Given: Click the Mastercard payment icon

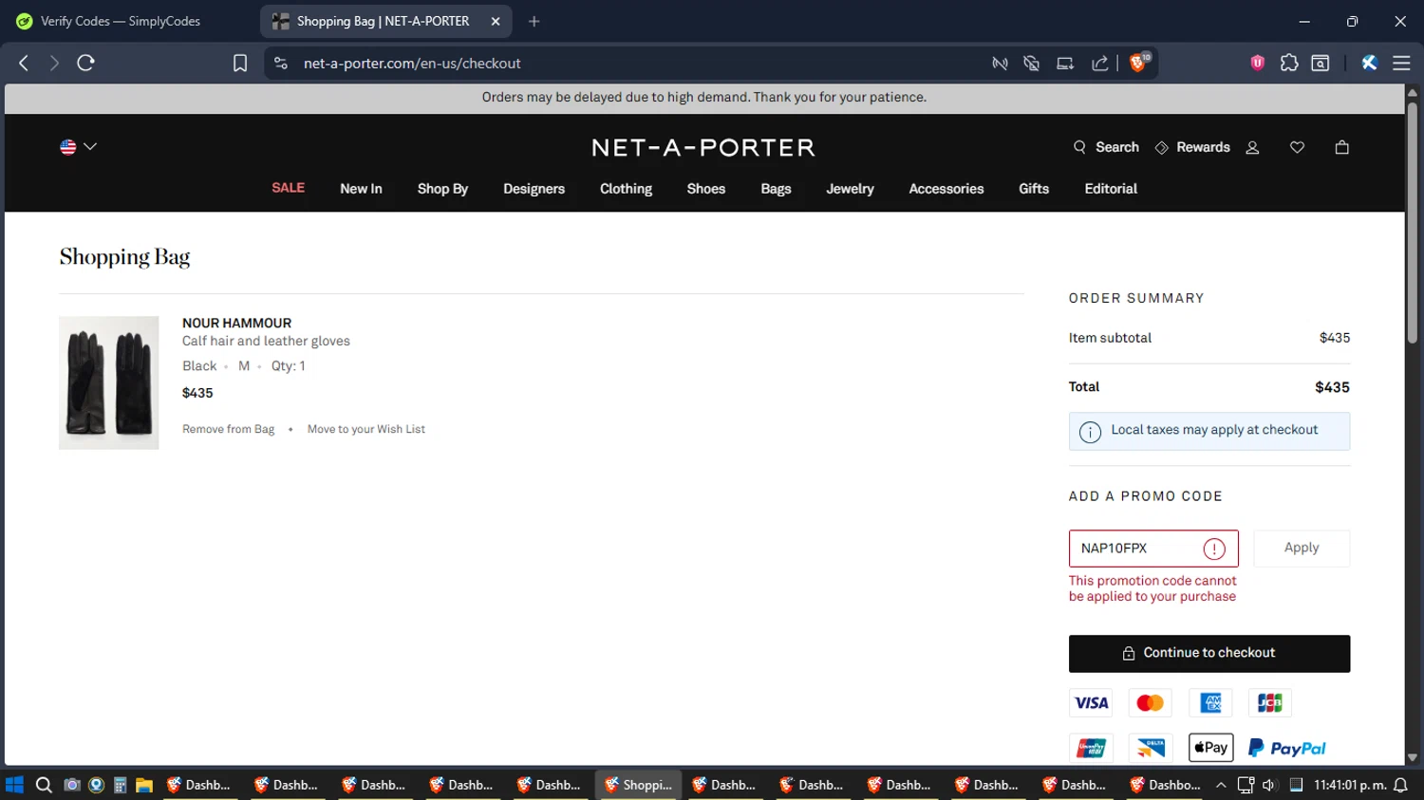Looking at the screenshot, I should (1151, 703).
